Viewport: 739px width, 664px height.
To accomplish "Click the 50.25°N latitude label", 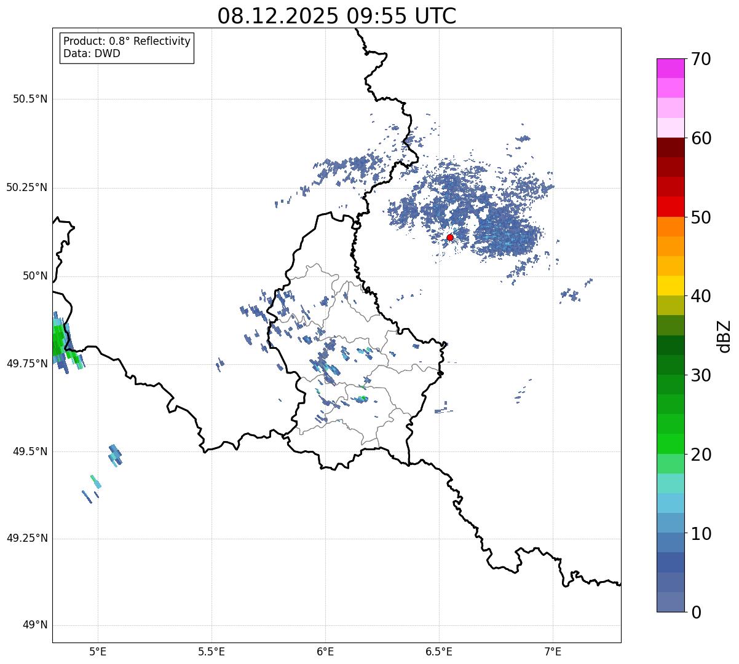I will tap(27, 187).
